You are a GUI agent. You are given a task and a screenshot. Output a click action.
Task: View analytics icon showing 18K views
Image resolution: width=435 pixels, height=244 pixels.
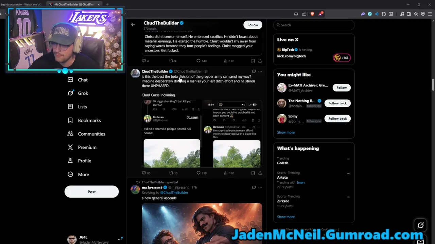[x=226, y=173]
